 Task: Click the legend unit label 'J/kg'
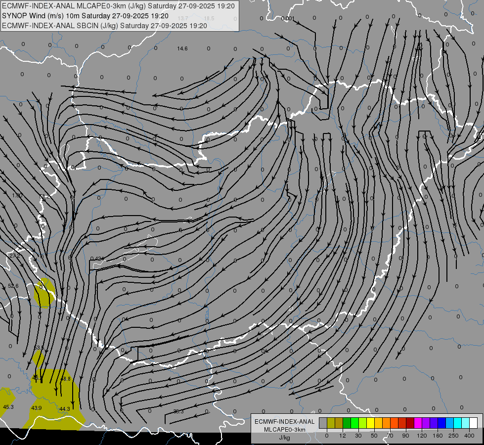(x=285, y=438)
